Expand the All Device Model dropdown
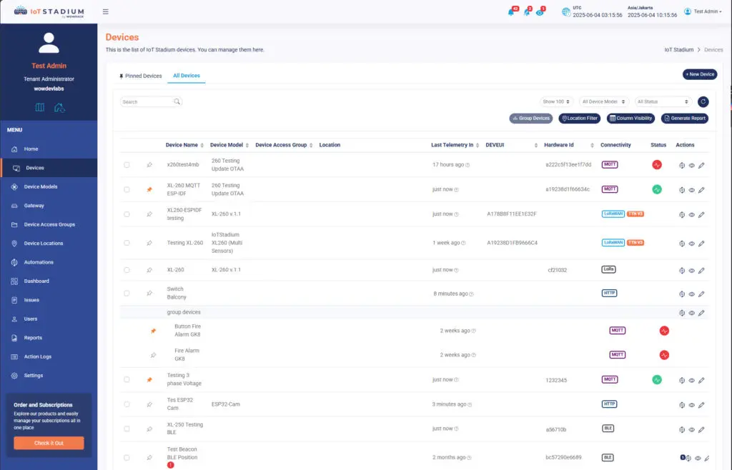 604,102
